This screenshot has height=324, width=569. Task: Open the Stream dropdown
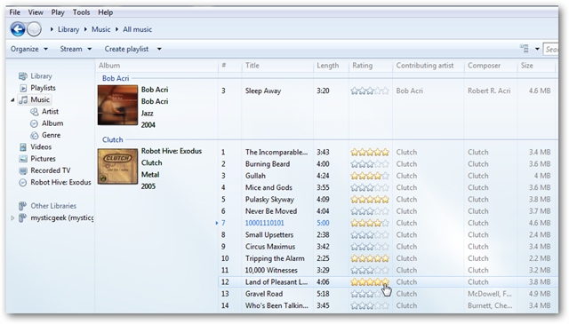pyautogui.click(x=76, y=49)
